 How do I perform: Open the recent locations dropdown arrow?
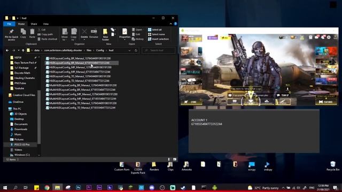19,50
